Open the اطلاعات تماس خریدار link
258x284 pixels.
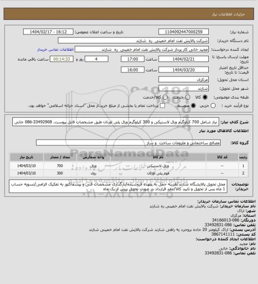55,49
